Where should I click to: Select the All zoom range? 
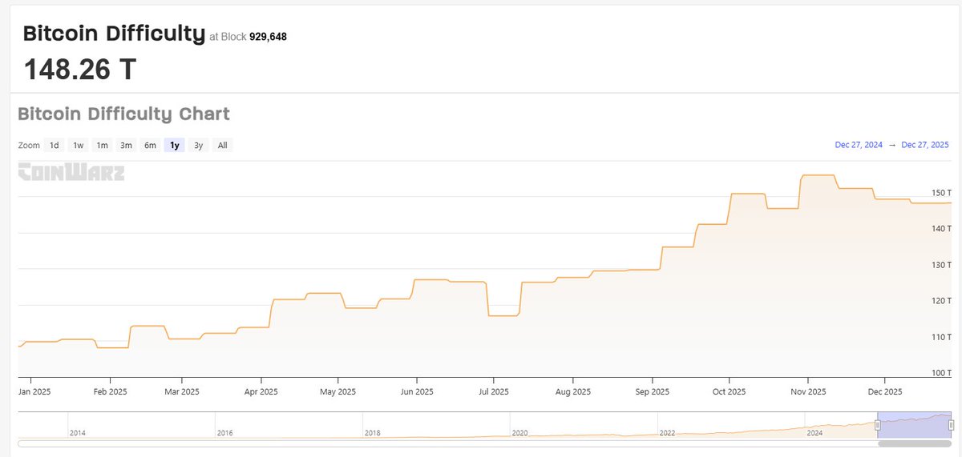click(222, 146)
